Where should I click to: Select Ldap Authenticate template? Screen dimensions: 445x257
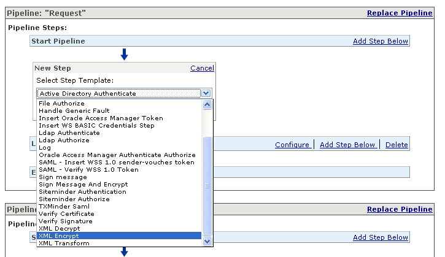tap(119, 132)
